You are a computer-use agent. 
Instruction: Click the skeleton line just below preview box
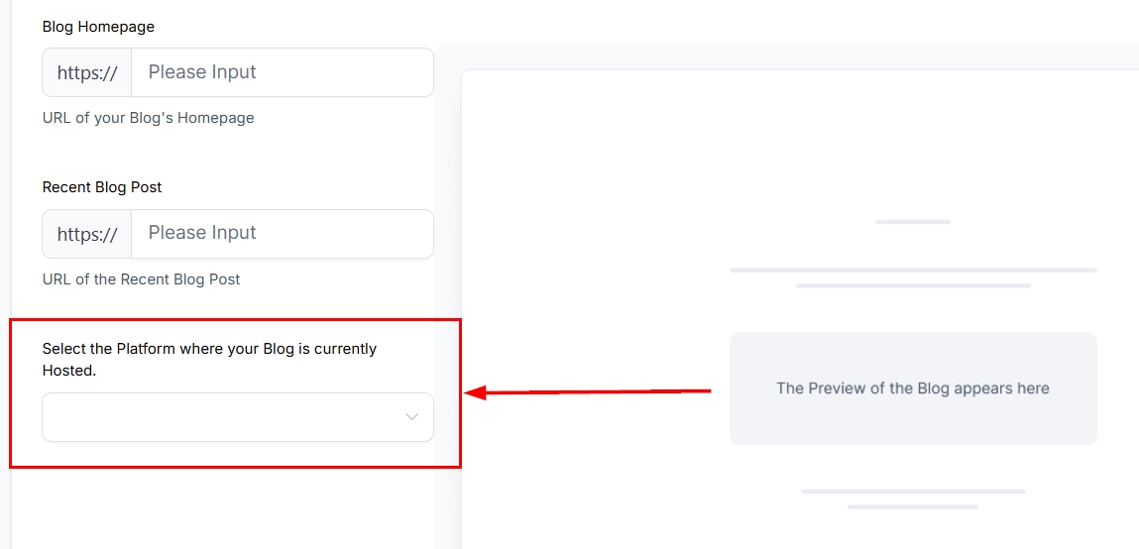click(x=912, y=492)
